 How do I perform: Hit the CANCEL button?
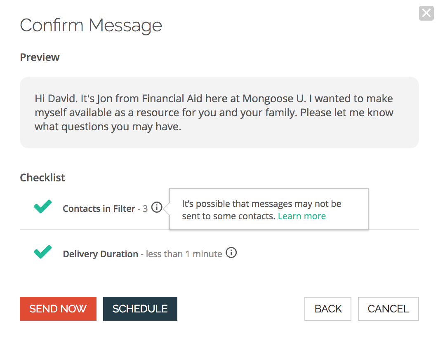[x=388, y=309]
